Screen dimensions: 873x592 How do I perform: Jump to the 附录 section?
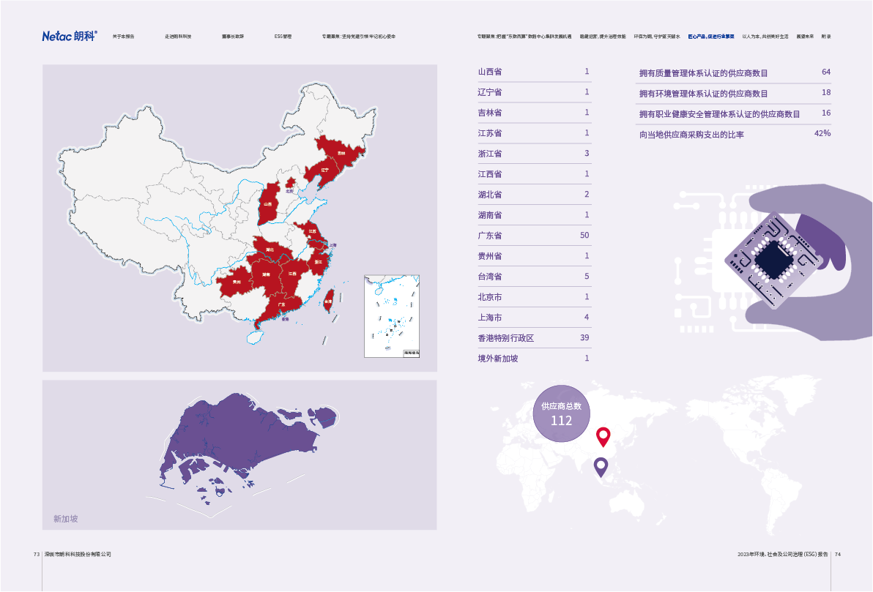coord(825,36)
